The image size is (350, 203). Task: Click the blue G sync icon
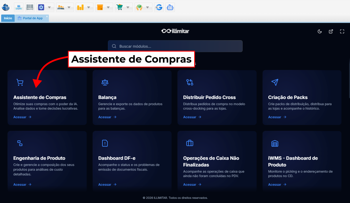159,7
